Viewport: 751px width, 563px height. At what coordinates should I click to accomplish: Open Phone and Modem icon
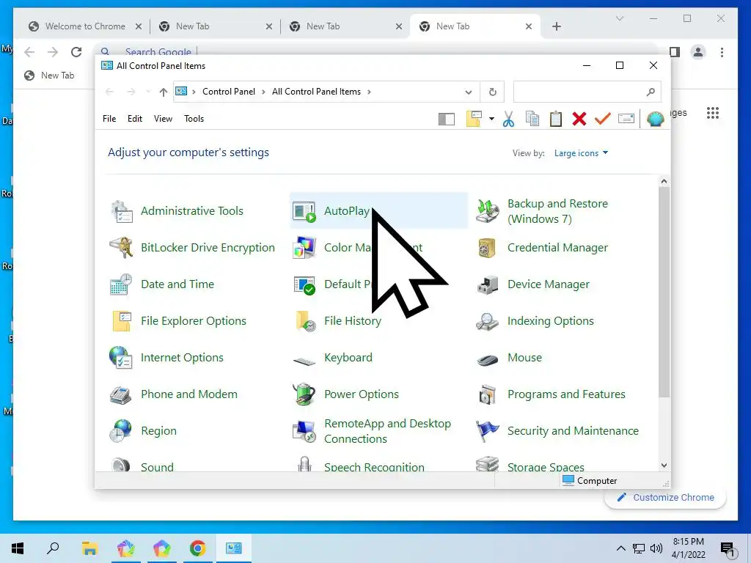point(121,394)
